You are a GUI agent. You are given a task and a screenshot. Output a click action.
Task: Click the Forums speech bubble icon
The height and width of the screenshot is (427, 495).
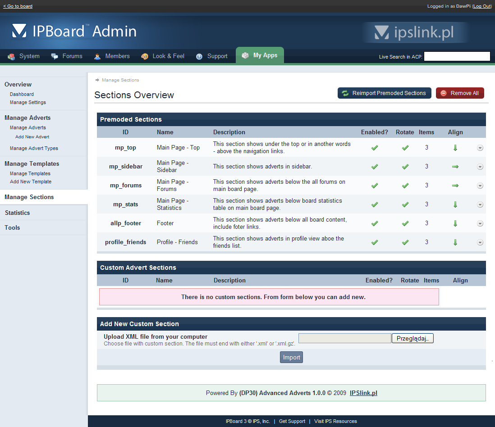pyautogui.click(x=55, y=56)
